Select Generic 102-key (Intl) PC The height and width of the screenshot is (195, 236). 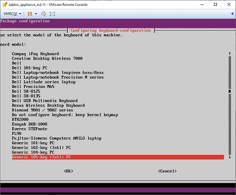point(41,148)
